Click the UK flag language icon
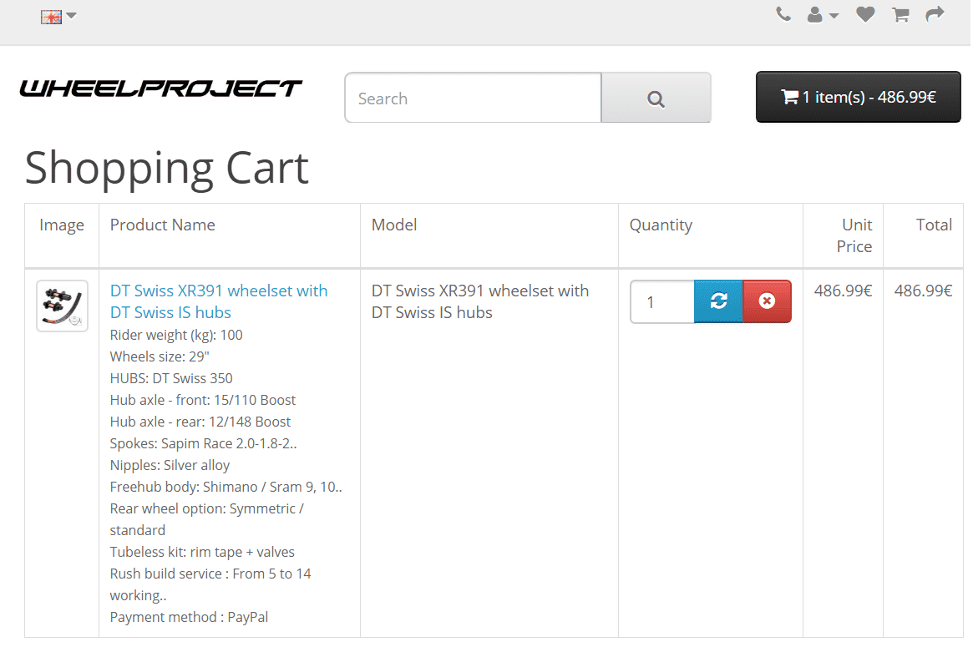This screenshot has height=647, width=973. point(51,16)
